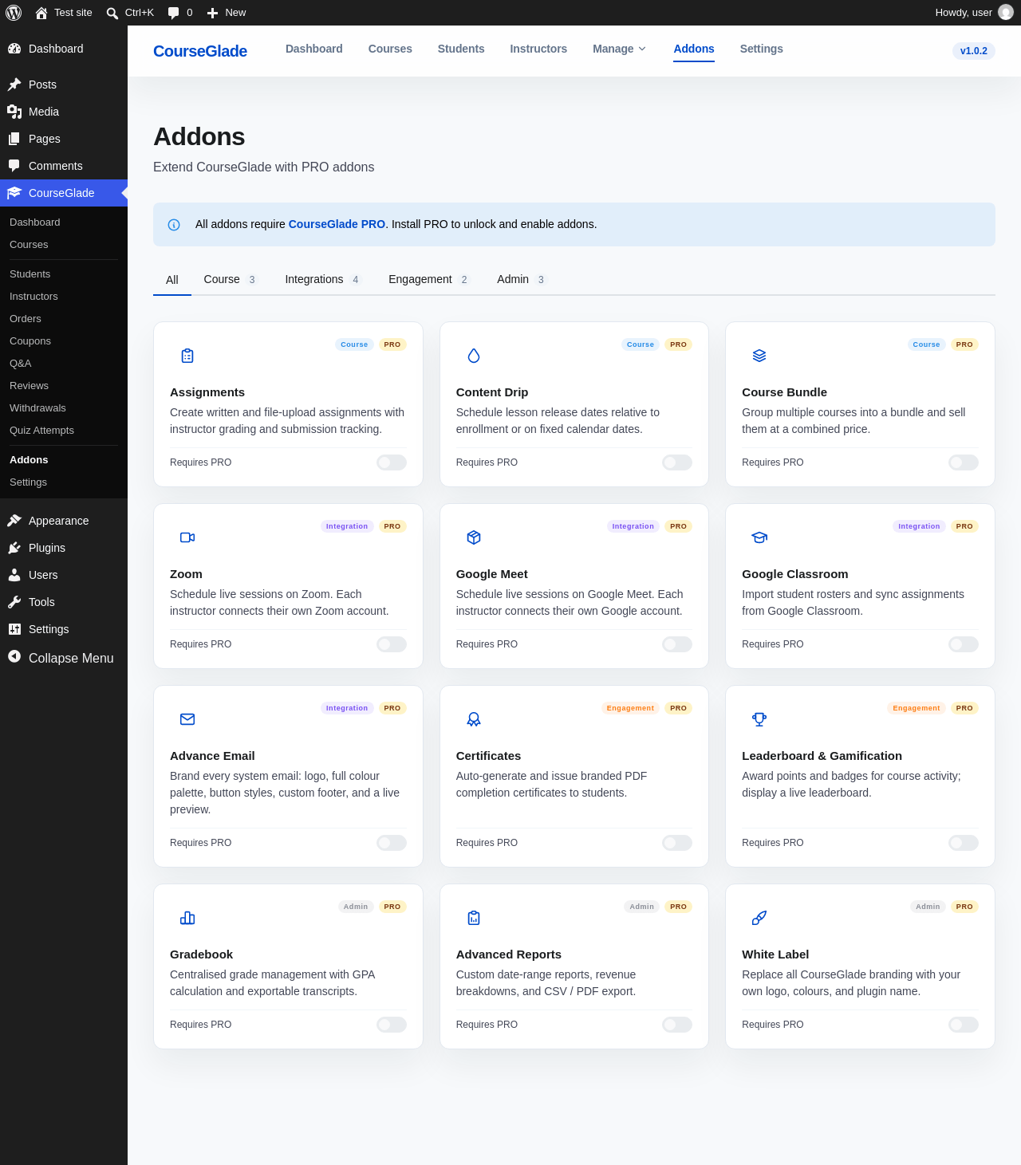The height and width of the screenshot is (1165, 1021).
Task: Click the Assignments clipboard icon
Action: click(x=187, y=356)
